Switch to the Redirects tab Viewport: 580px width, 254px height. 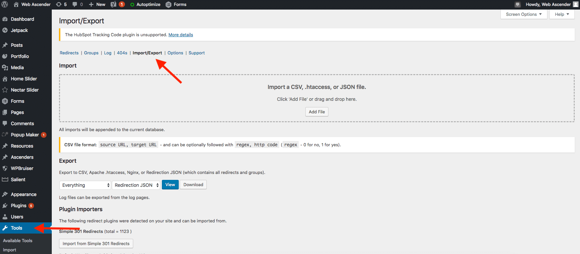coord(69,53)
